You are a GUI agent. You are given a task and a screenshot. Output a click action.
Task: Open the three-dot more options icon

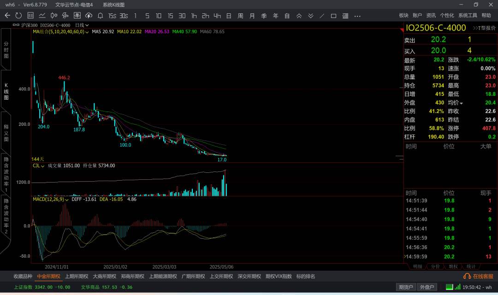coord(357,16)
